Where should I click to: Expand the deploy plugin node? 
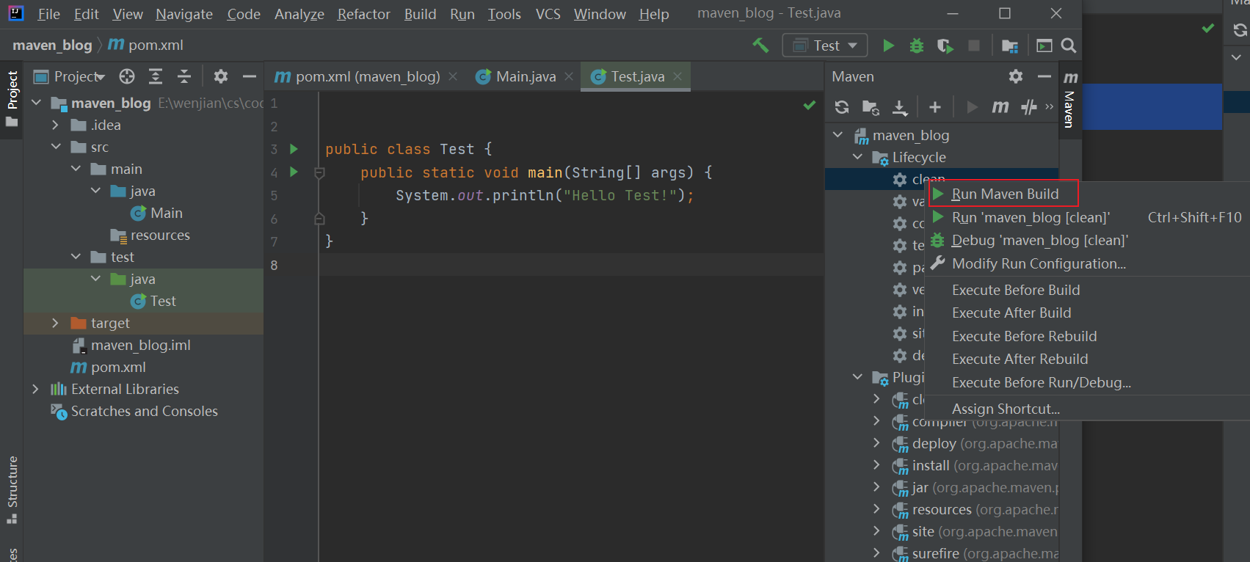(x=876, y=443)
